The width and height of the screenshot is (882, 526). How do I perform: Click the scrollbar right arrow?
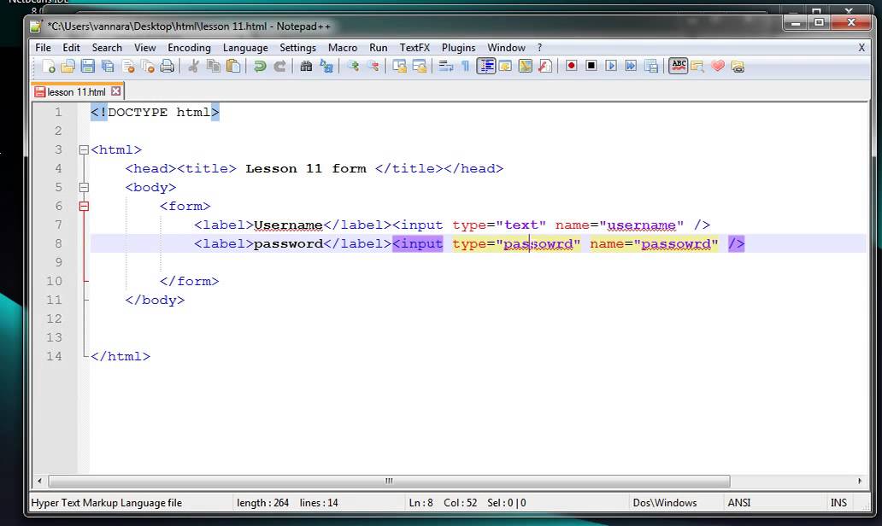point(860,481)
